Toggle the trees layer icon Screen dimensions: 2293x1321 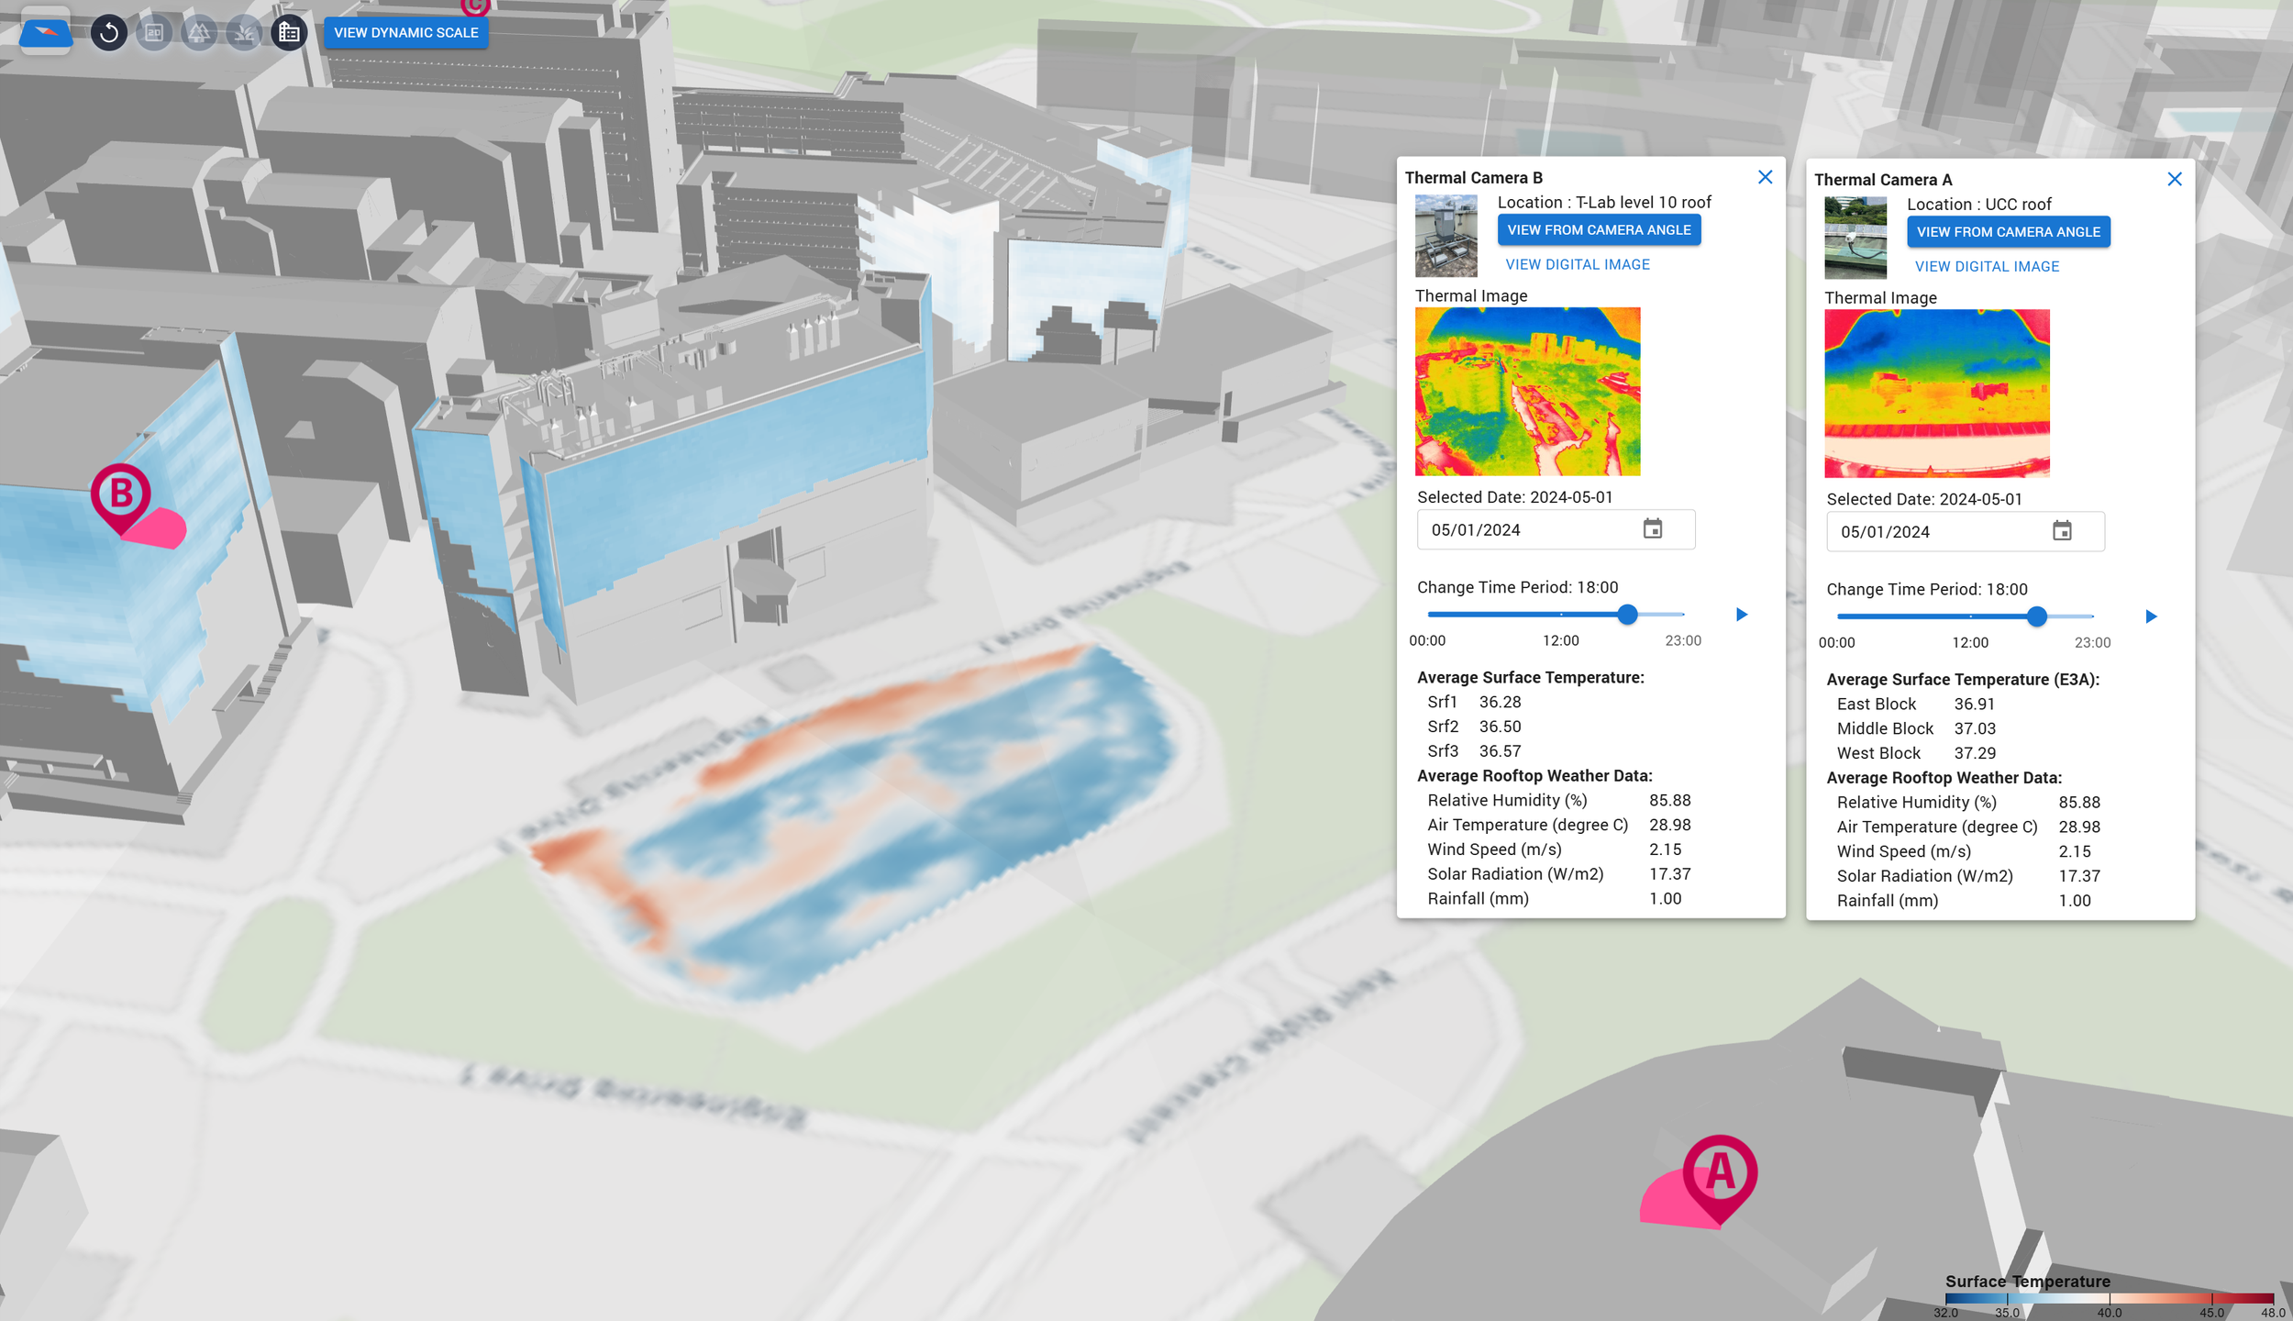(x=199, y=33)
